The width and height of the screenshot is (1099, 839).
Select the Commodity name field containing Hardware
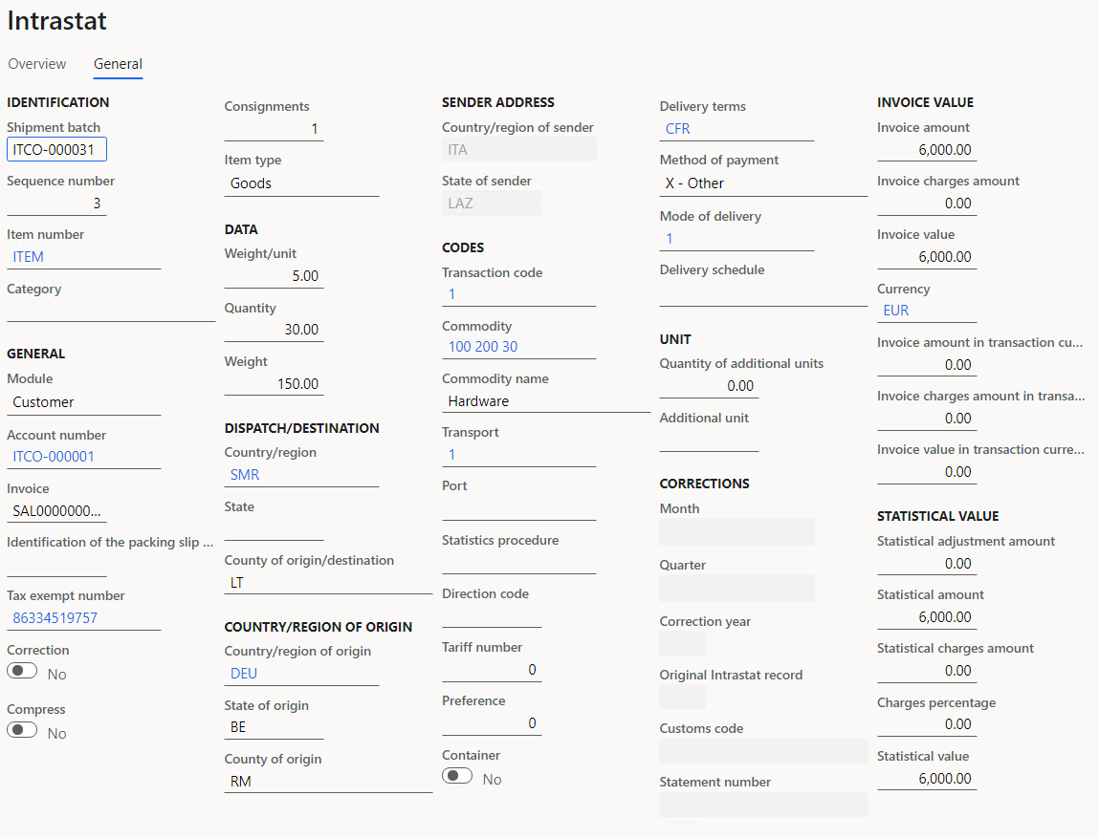coord(545,401)
